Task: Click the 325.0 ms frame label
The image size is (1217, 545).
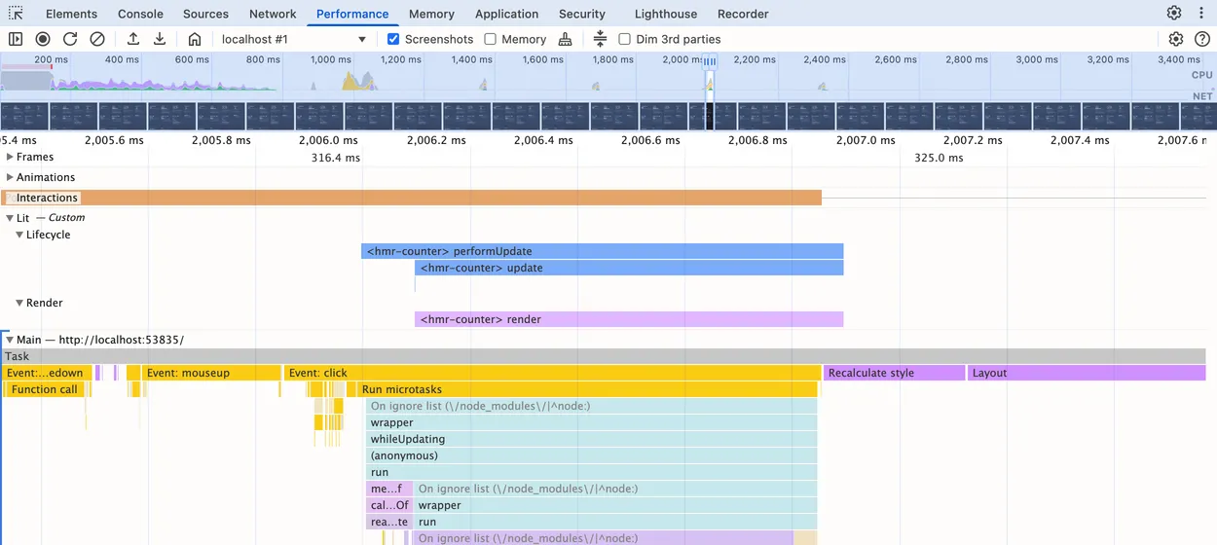Action: [939, 157]
